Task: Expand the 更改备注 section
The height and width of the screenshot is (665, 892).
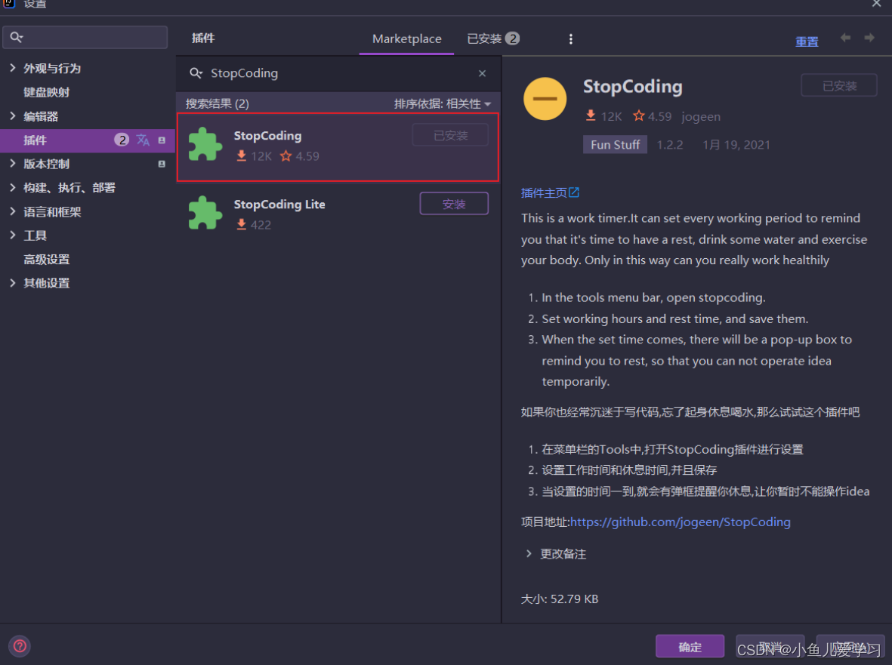Action: pyautogui.click(x=529, y=553)
